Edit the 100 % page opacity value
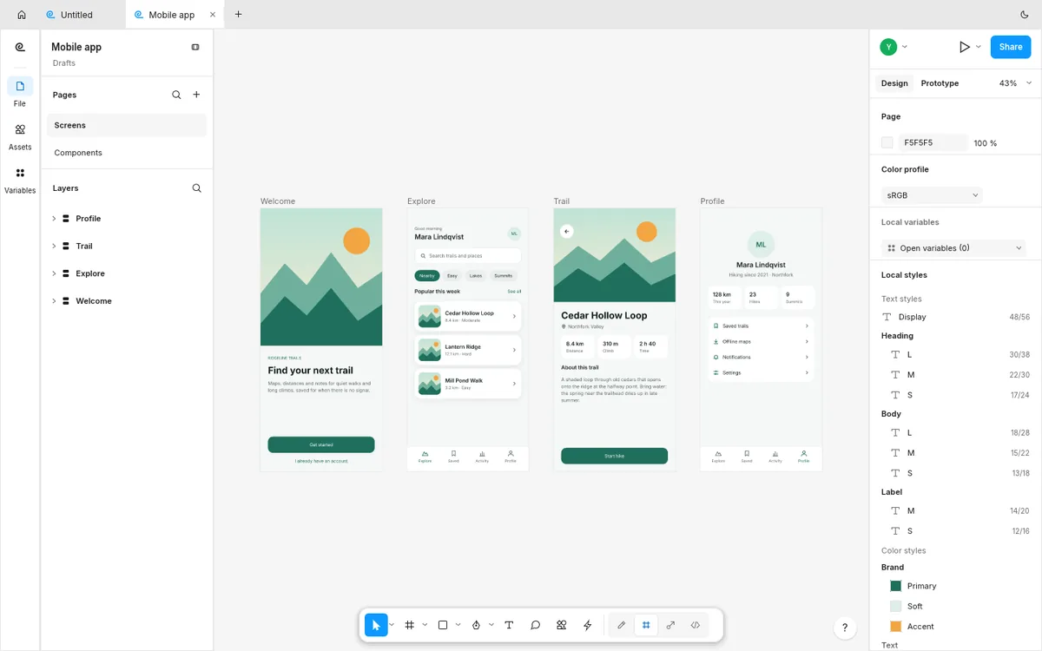This screenshot has width=1042, height=651. 986,143
